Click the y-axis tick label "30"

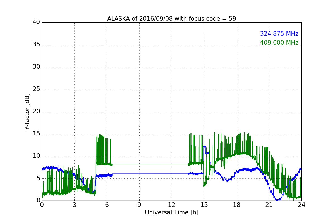(36, 67)
